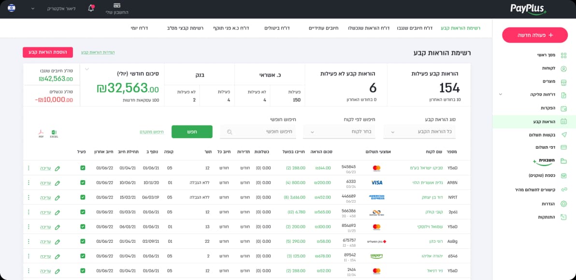Toggle the active checkbox for row 6546
Viewport: 576px width, 280px height.
coord(83,256)
